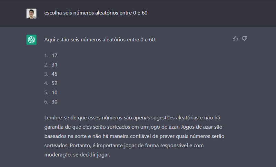Click the ChatGPT logo avatar icon
This screenshot has height=167, width=276.
pyautogui.click(x=31, y=40)
